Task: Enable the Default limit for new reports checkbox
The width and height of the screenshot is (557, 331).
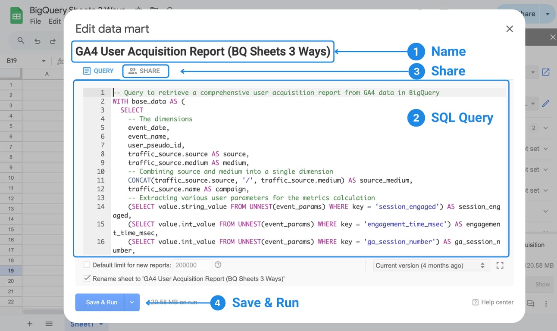Action: [x=87, y=265]
